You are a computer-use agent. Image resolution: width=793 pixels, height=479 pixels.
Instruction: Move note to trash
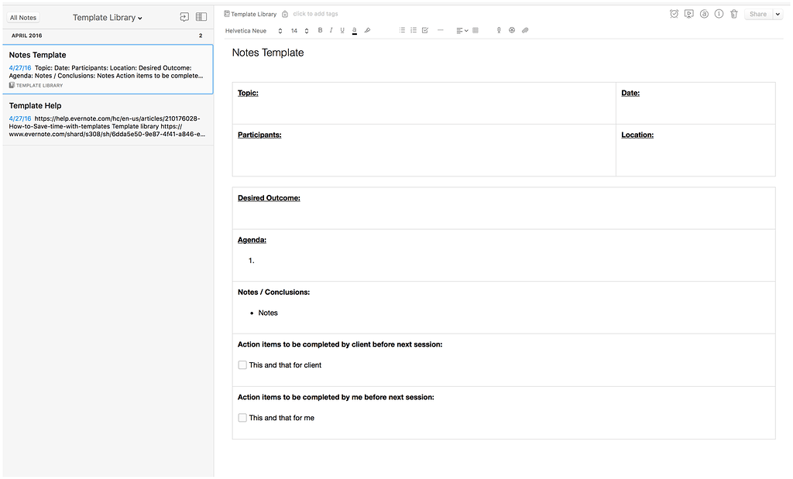click(734, 14)
